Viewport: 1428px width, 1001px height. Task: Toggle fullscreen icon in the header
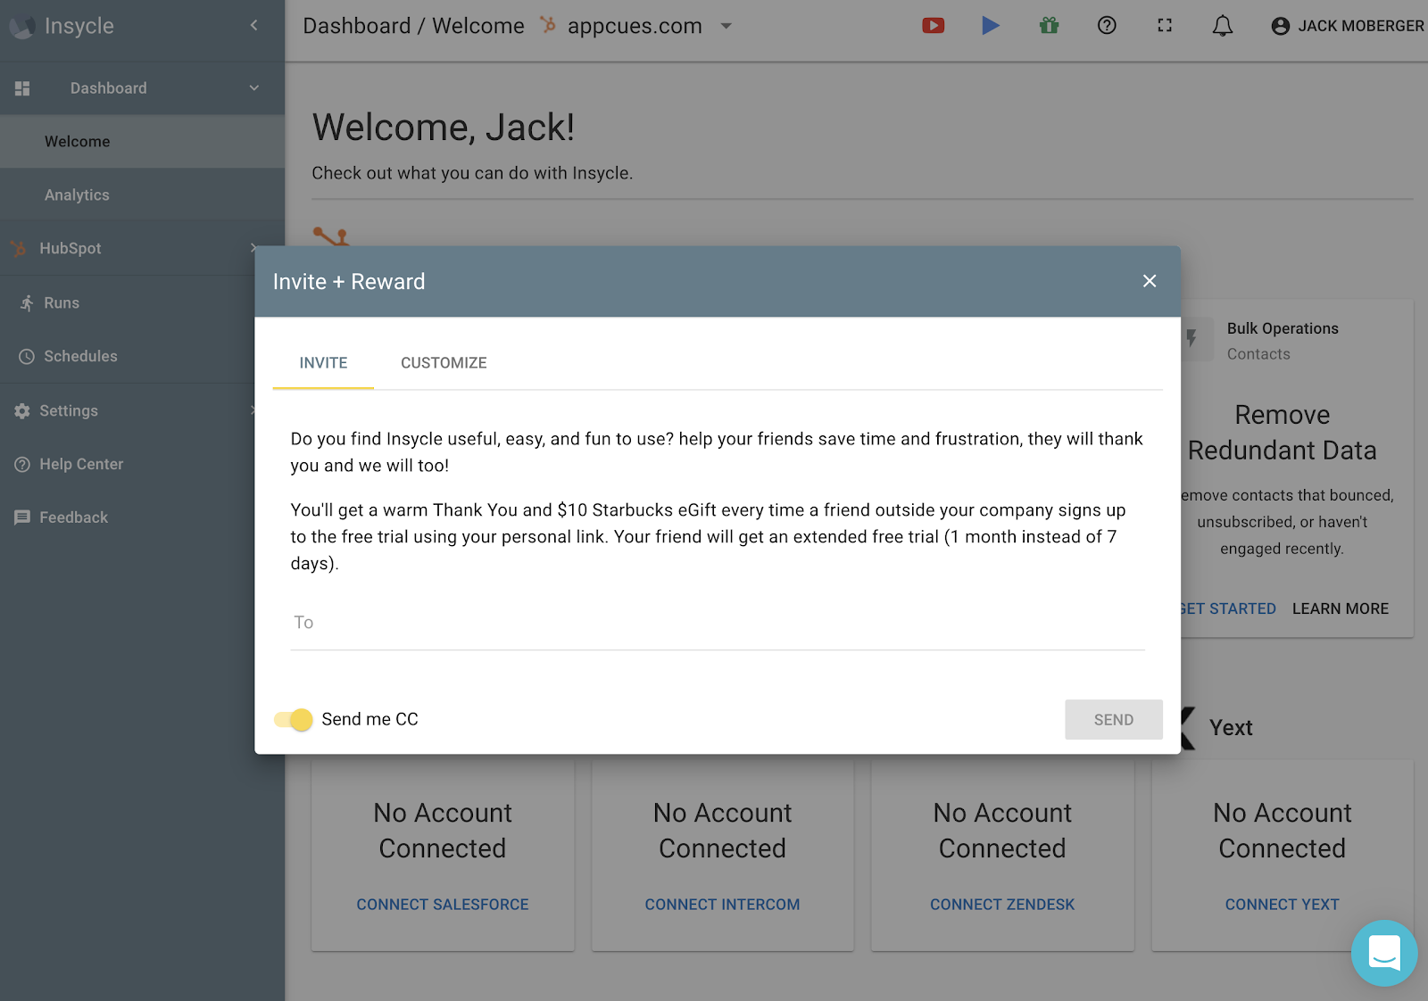pyautogui.click(x=1165, y=26)
